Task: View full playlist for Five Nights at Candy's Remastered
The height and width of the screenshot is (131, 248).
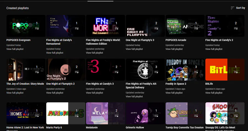Action: pos(55,53)
